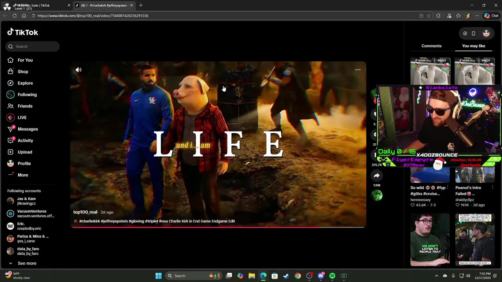
Task: Open top100_real creator profile
Action: [85, 212]
